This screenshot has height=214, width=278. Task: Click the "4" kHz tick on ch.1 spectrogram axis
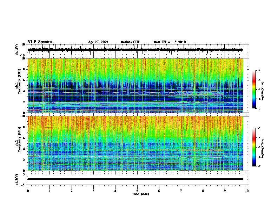(25, 91)
